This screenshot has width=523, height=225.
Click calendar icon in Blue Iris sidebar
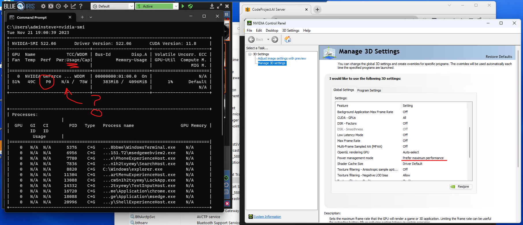click(226, 191)
